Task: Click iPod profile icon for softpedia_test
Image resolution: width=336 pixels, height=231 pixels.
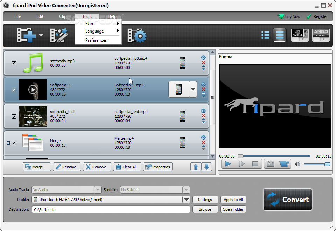Action: tap(182, 116)
